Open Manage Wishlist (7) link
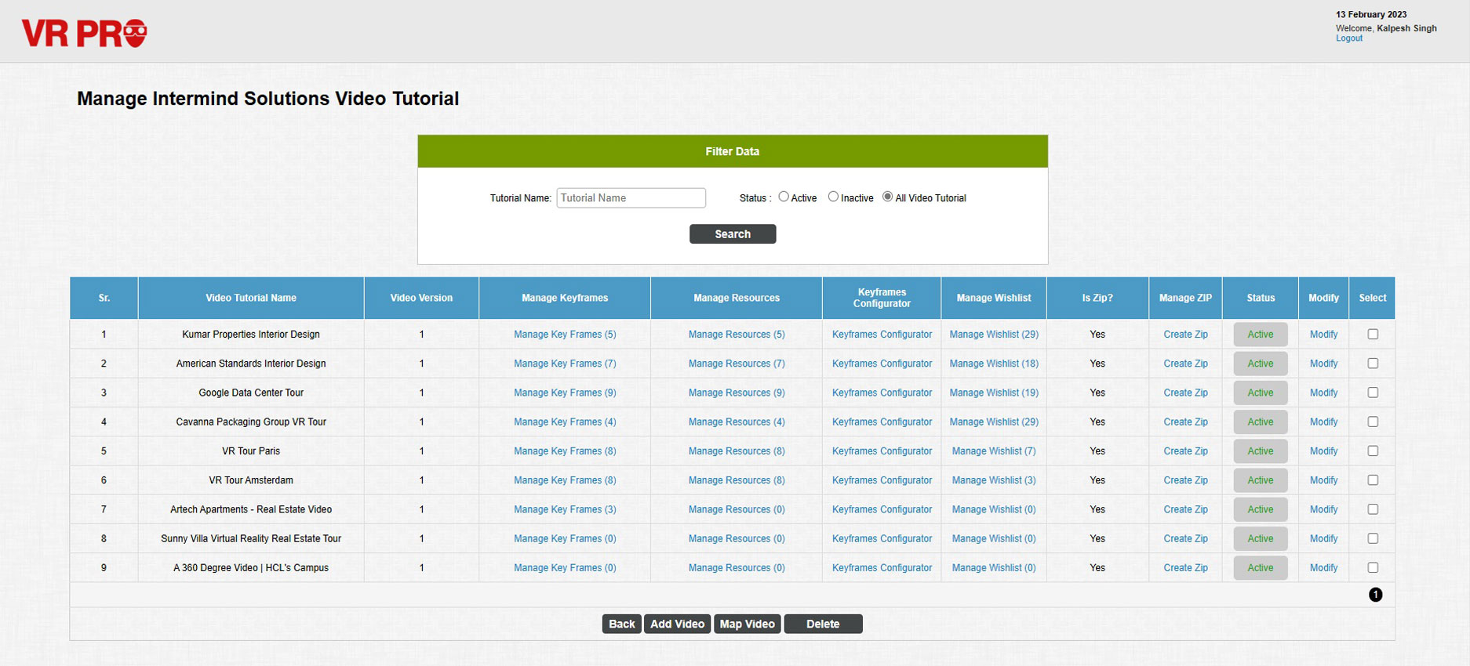This screenshot has height=666, width=1470. [x=994, y=451]
